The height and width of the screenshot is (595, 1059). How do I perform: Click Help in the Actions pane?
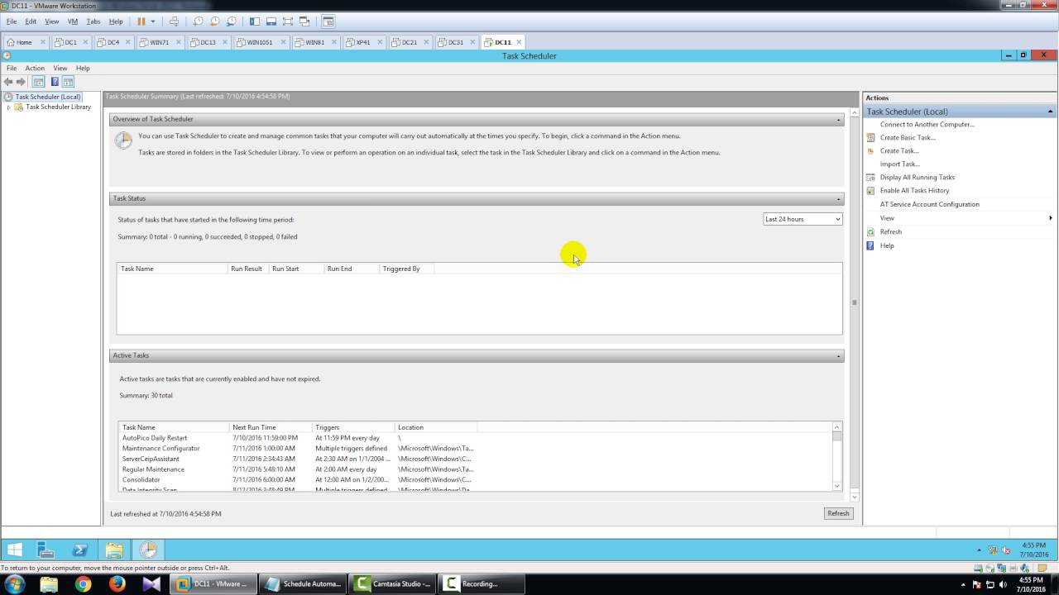coord(887,246)
